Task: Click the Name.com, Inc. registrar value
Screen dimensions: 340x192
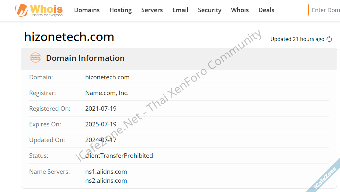Action: [107, 93]
